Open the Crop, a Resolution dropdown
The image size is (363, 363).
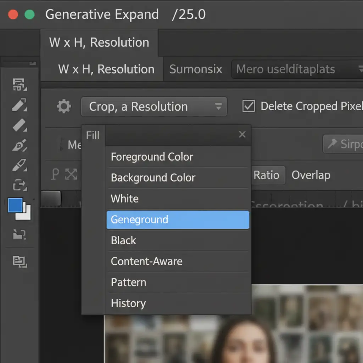pyautogui.click(x=154, y=107)
